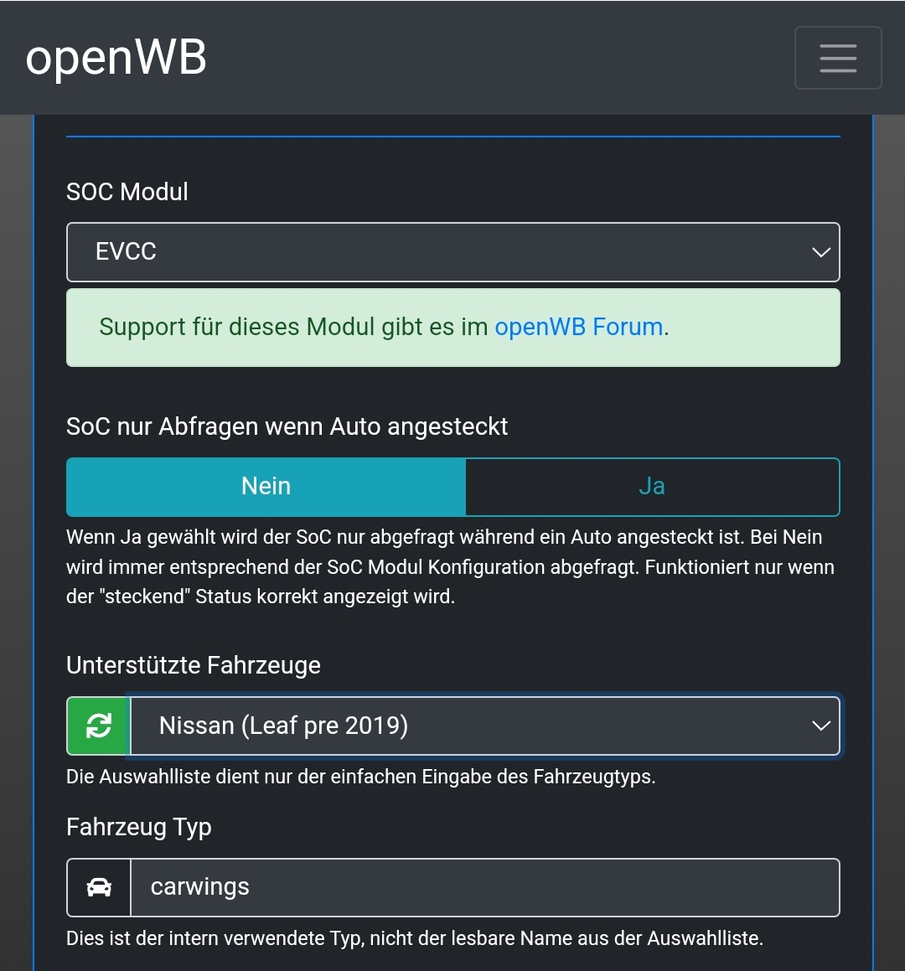The image size is (905, 971).
Task: Click the car icon beside carwings
Action: point(99,887)
